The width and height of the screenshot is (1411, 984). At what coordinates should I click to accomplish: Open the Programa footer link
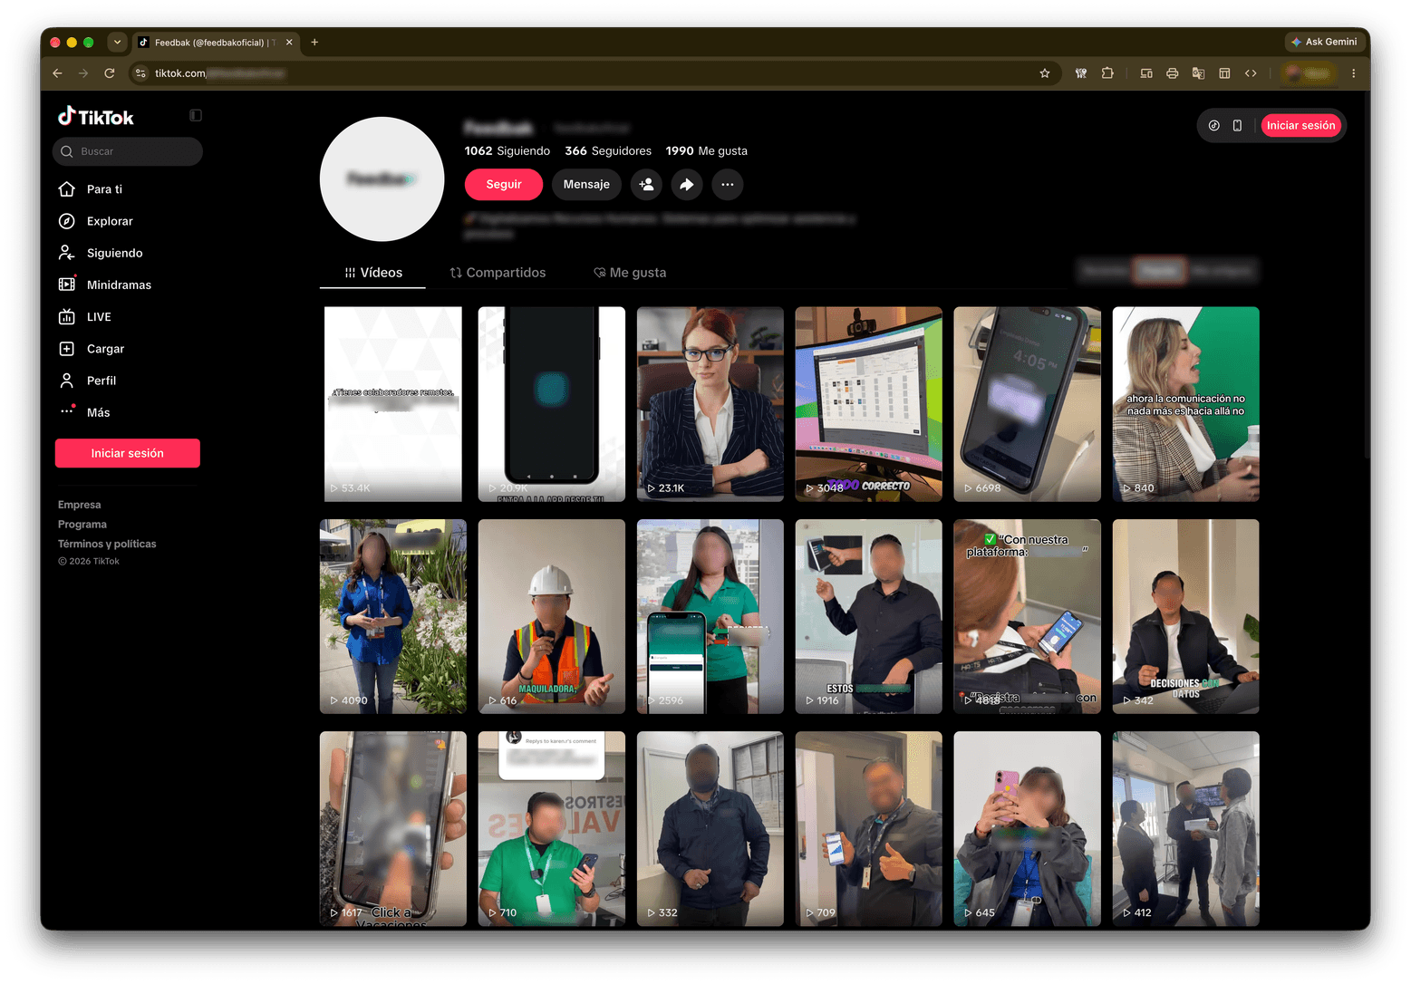point(82,525)
